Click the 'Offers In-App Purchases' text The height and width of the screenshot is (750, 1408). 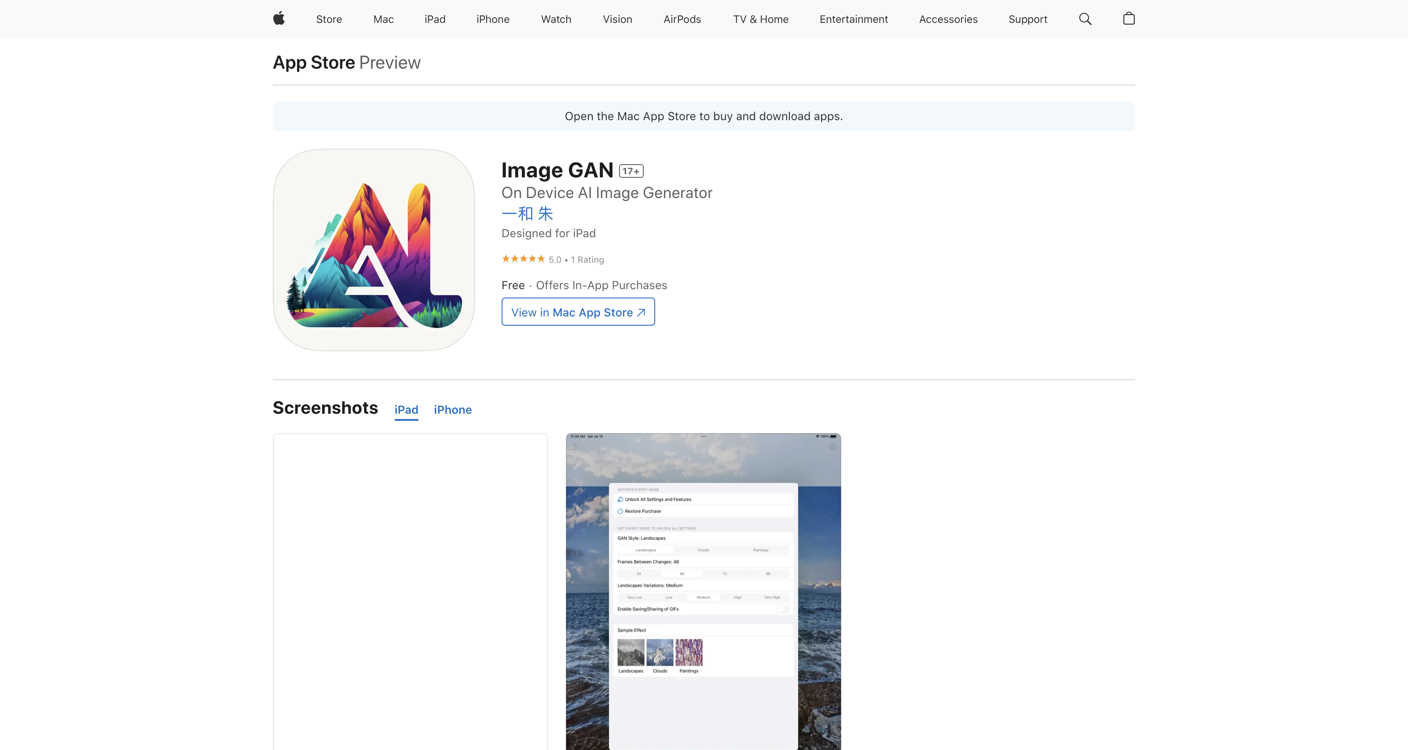pyautogui.click(x=601, y=285)
